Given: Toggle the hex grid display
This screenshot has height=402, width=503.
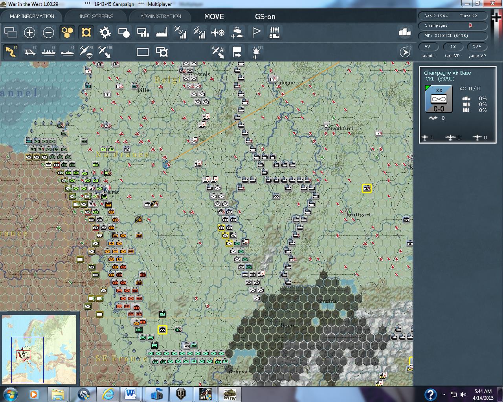Looking at the screenshot, I should click(x=67, y=33).
